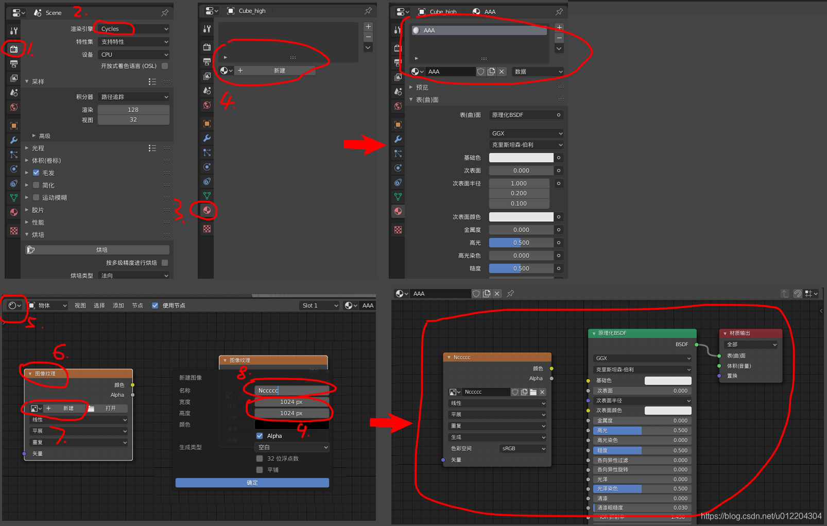
Task: Open Render properties tab in Scene panel
Action: tap(14, 49)
